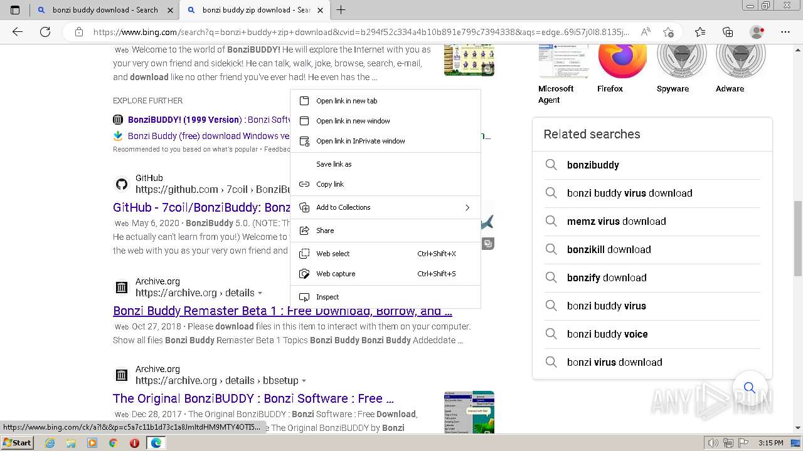View site info lock icon
Screen dimensions: 803x451
click(x=78, y=32)
